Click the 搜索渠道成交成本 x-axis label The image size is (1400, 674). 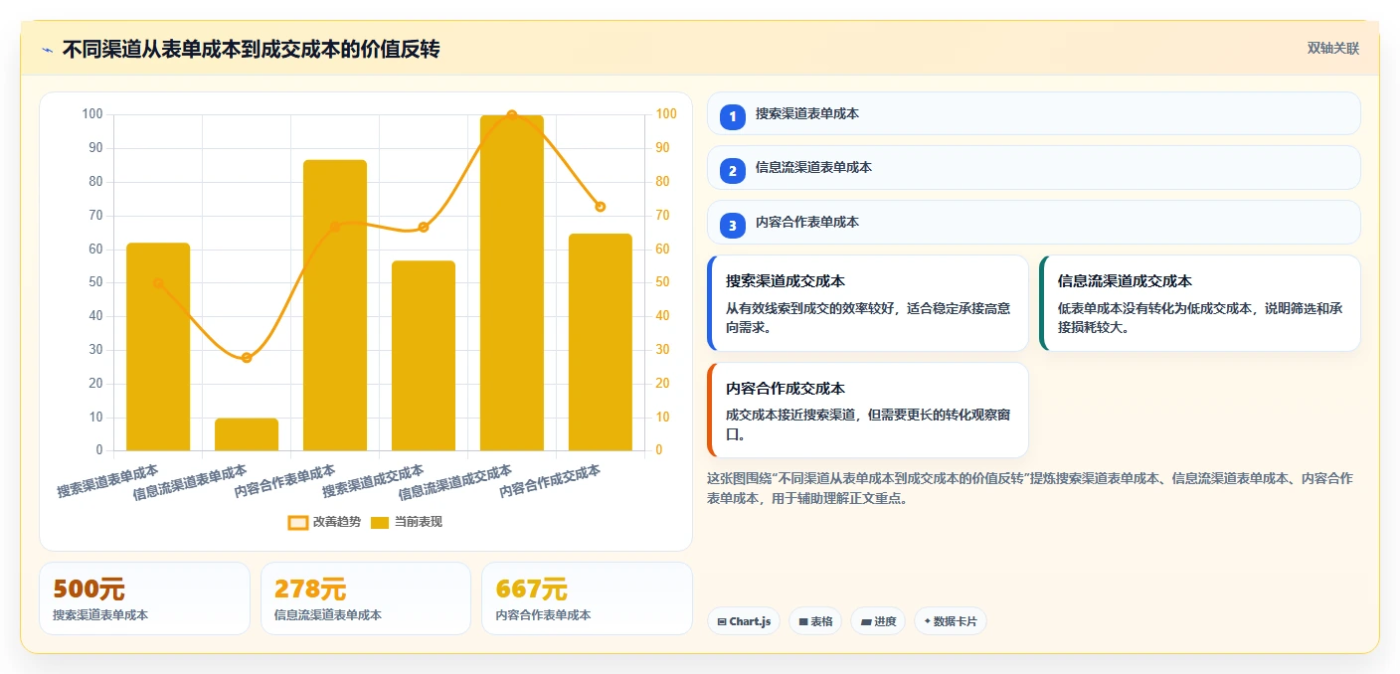(374, 480)
